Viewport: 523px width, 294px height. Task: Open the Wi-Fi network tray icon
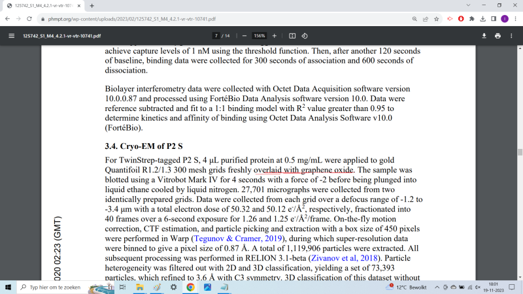point(469,287)
